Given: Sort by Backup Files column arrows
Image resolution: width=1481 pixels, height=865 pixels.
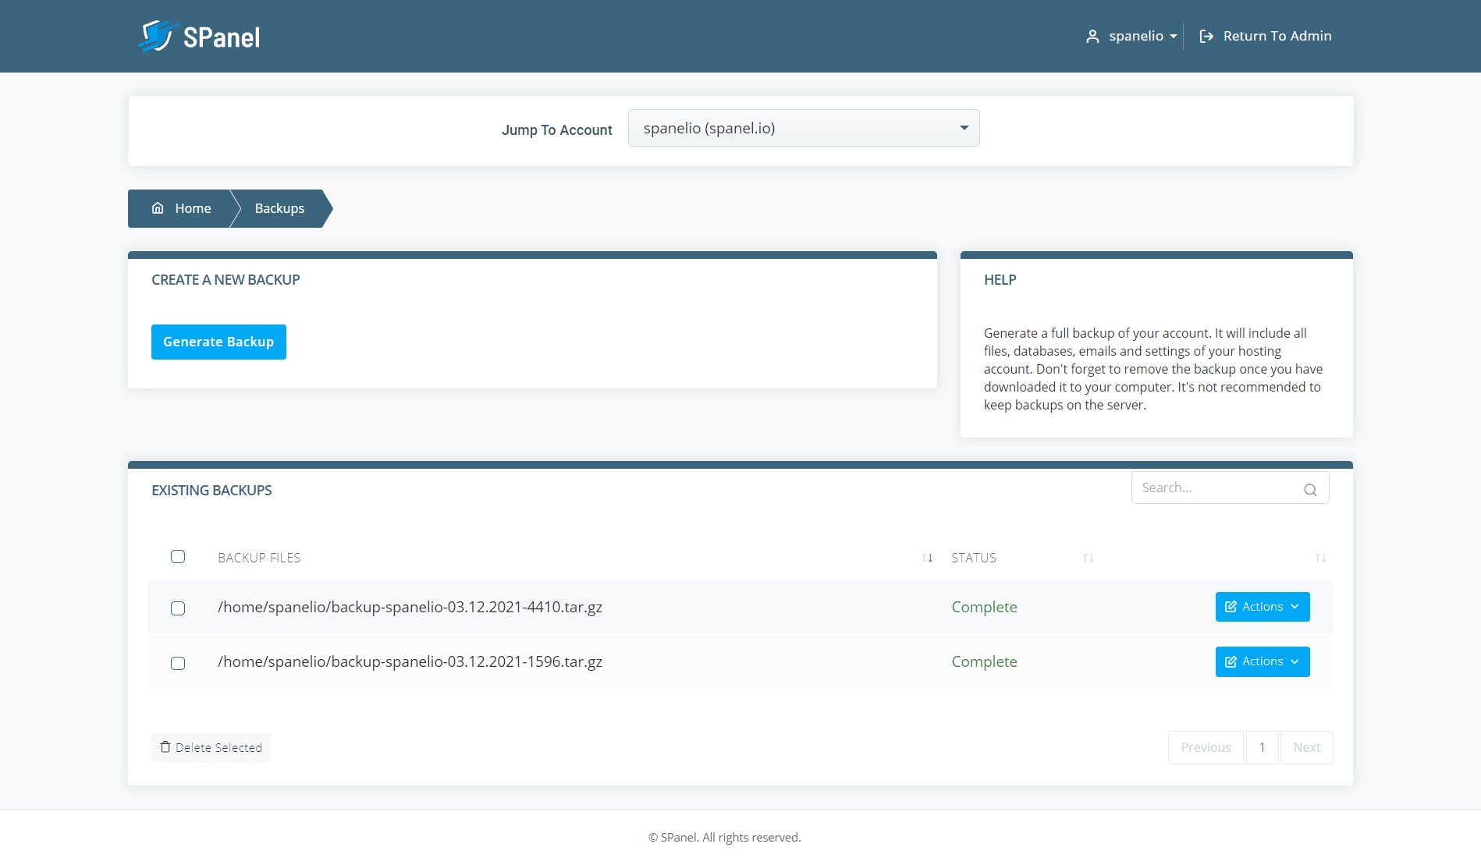Looking at the screenshot, I should pos(927,558).
